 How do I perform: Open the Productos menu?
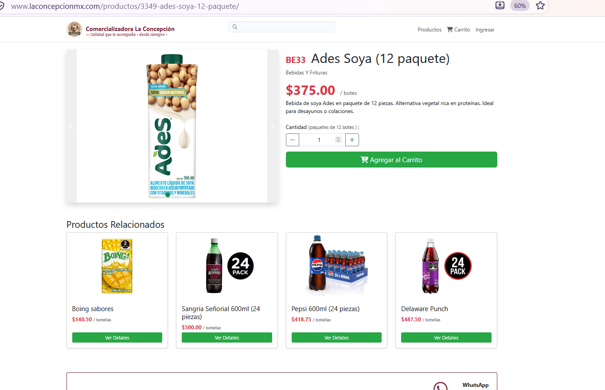coord(429,30)
